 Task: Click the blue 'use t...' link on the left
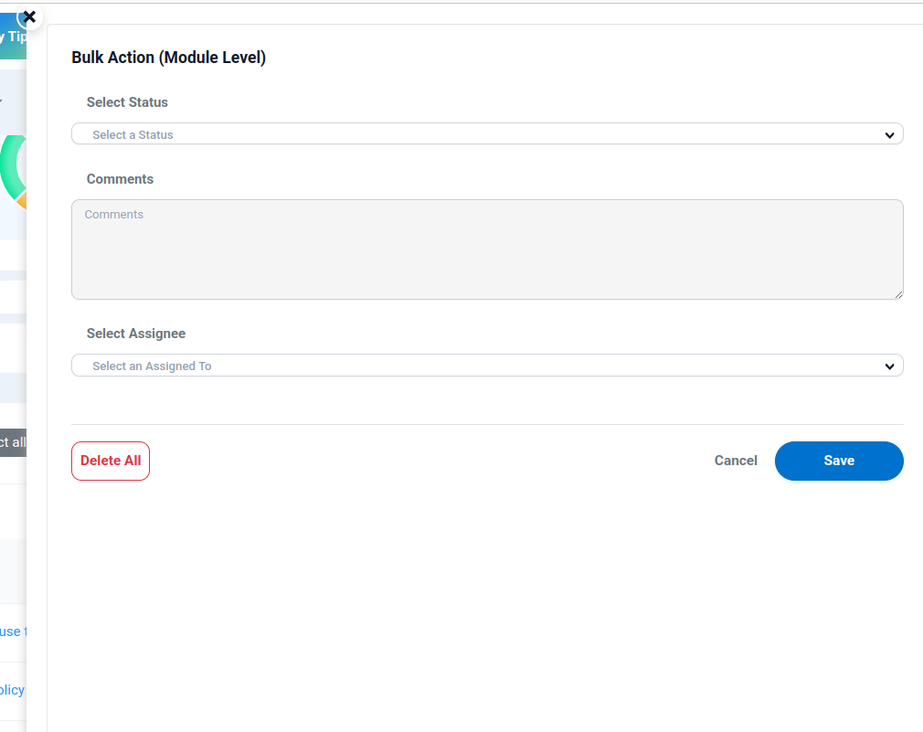pyautogui.click(x=12, y=631)
